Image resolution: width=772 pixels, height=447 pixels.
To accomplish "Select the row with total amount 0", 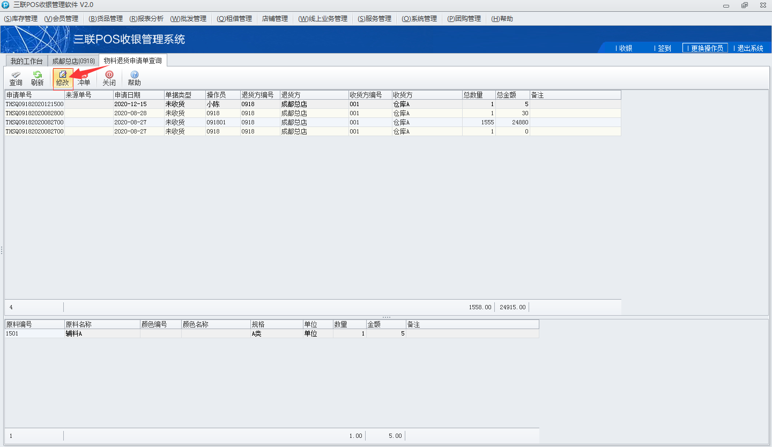I will point(313,131).
